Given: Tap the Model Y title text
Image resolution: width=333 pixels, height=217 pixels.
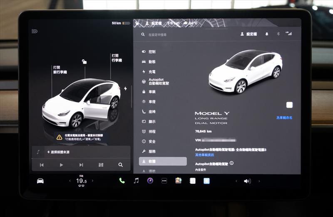Looking at the screenshot, I should (212, 113).
